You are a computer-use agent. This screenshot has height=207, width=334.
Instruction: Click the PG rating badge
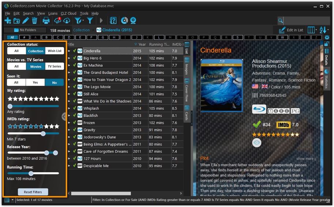pos(295,111)
